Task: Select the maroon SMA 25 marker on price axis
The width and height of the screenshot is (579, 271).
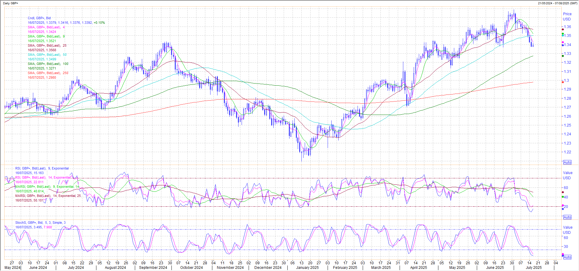Action: 563,29
